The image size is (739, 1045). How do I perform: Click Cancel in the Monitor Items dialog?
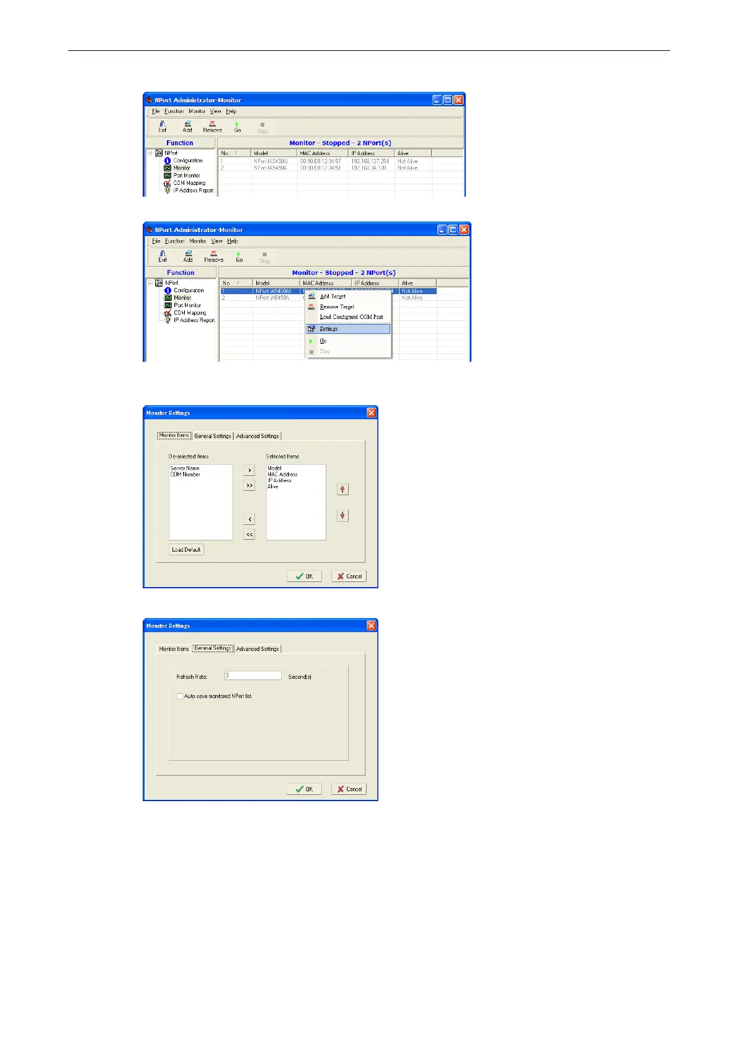coord(349,576)
